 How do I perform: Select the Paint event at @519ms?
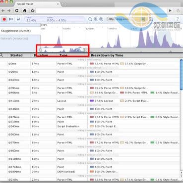tap(90, 122)
